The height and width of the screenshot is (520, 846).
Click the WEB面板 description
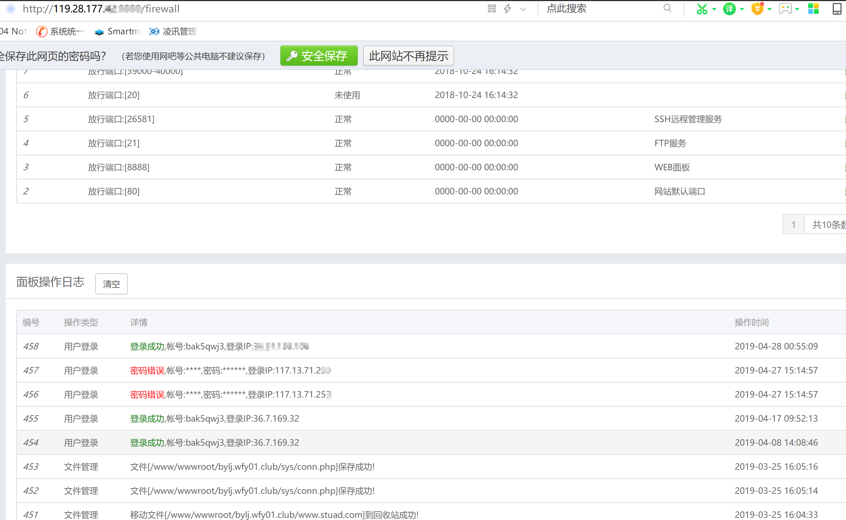coord(672,167)
